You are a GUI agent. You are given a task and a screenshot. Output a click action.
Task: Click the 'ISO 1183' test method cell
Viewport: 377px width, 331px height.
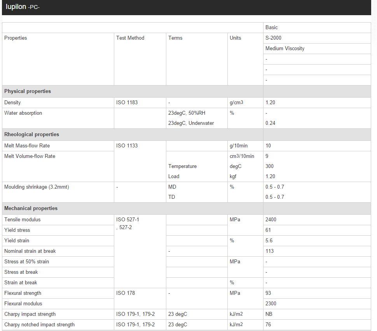pos(140,103)
